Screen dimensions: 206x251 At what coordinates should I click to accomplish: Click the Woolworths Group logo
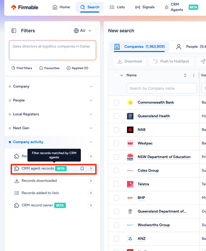[x=130, y=225]
